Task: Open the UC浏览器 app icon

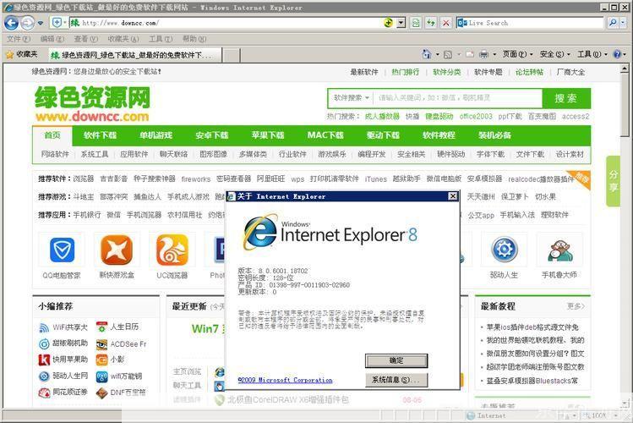Action: 172,250
